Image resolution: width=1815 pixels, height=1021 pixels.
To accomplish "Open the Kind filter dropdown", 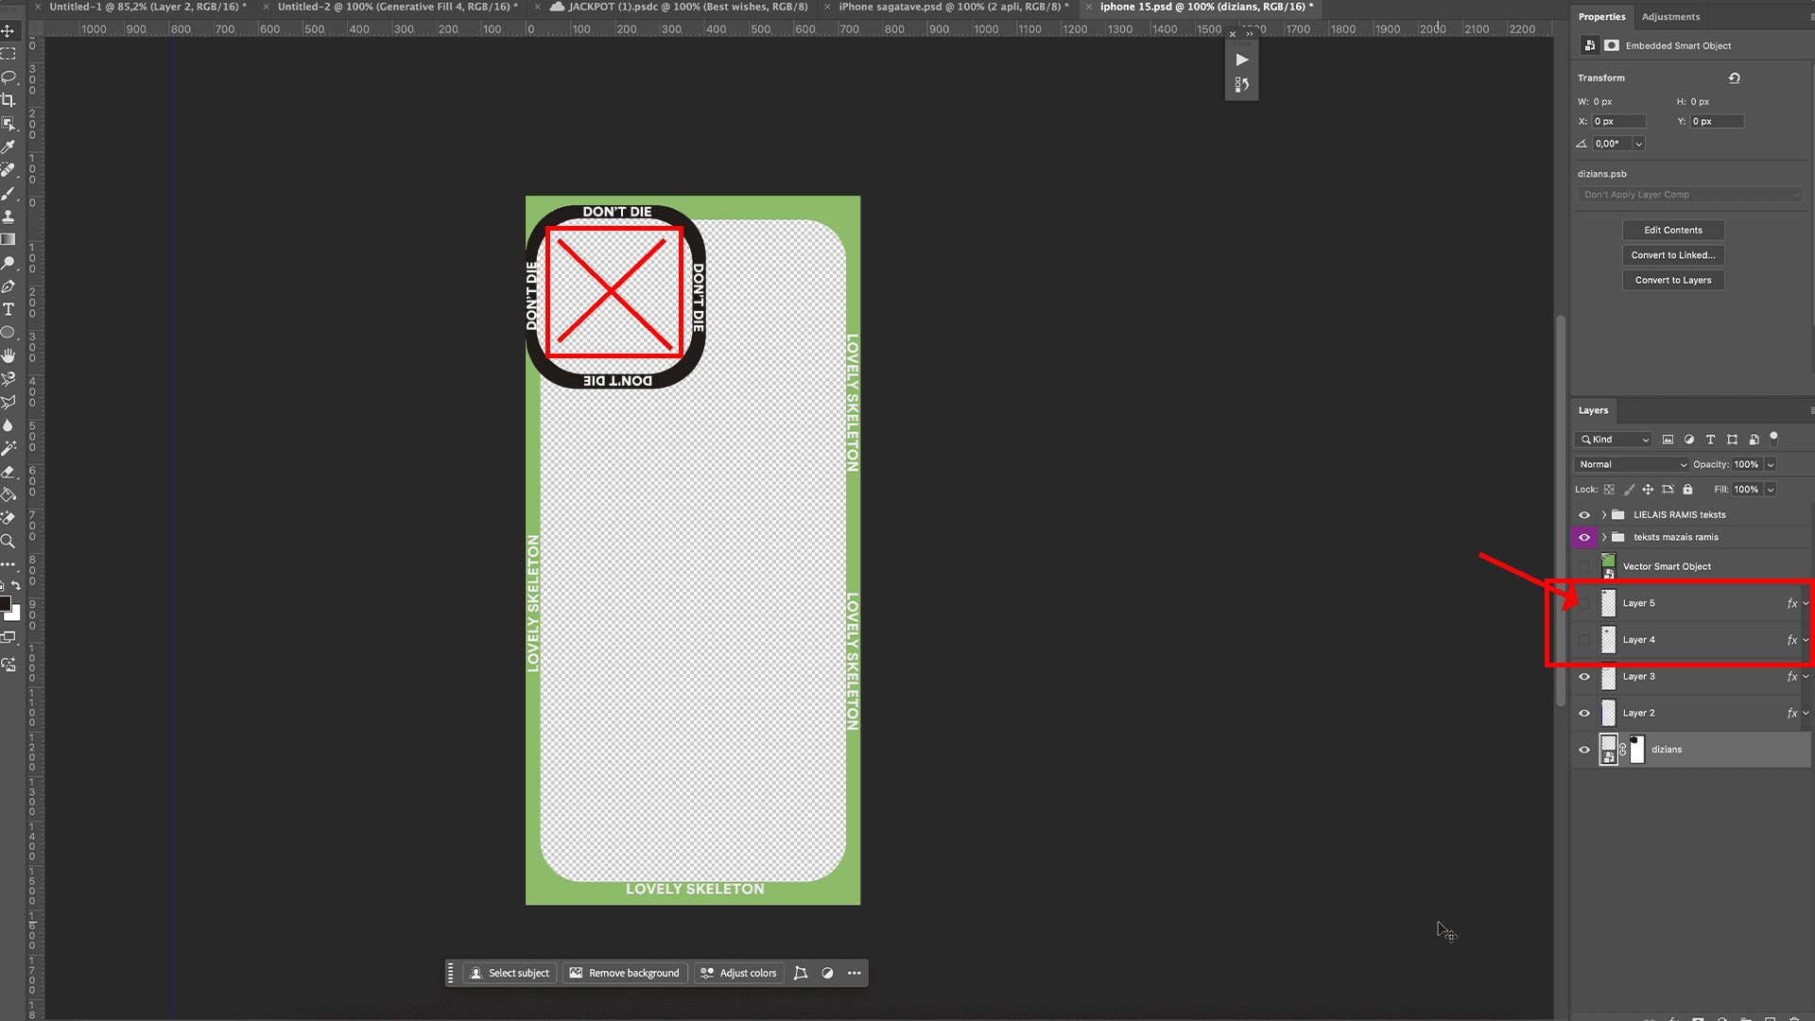I will point(1614,440).
